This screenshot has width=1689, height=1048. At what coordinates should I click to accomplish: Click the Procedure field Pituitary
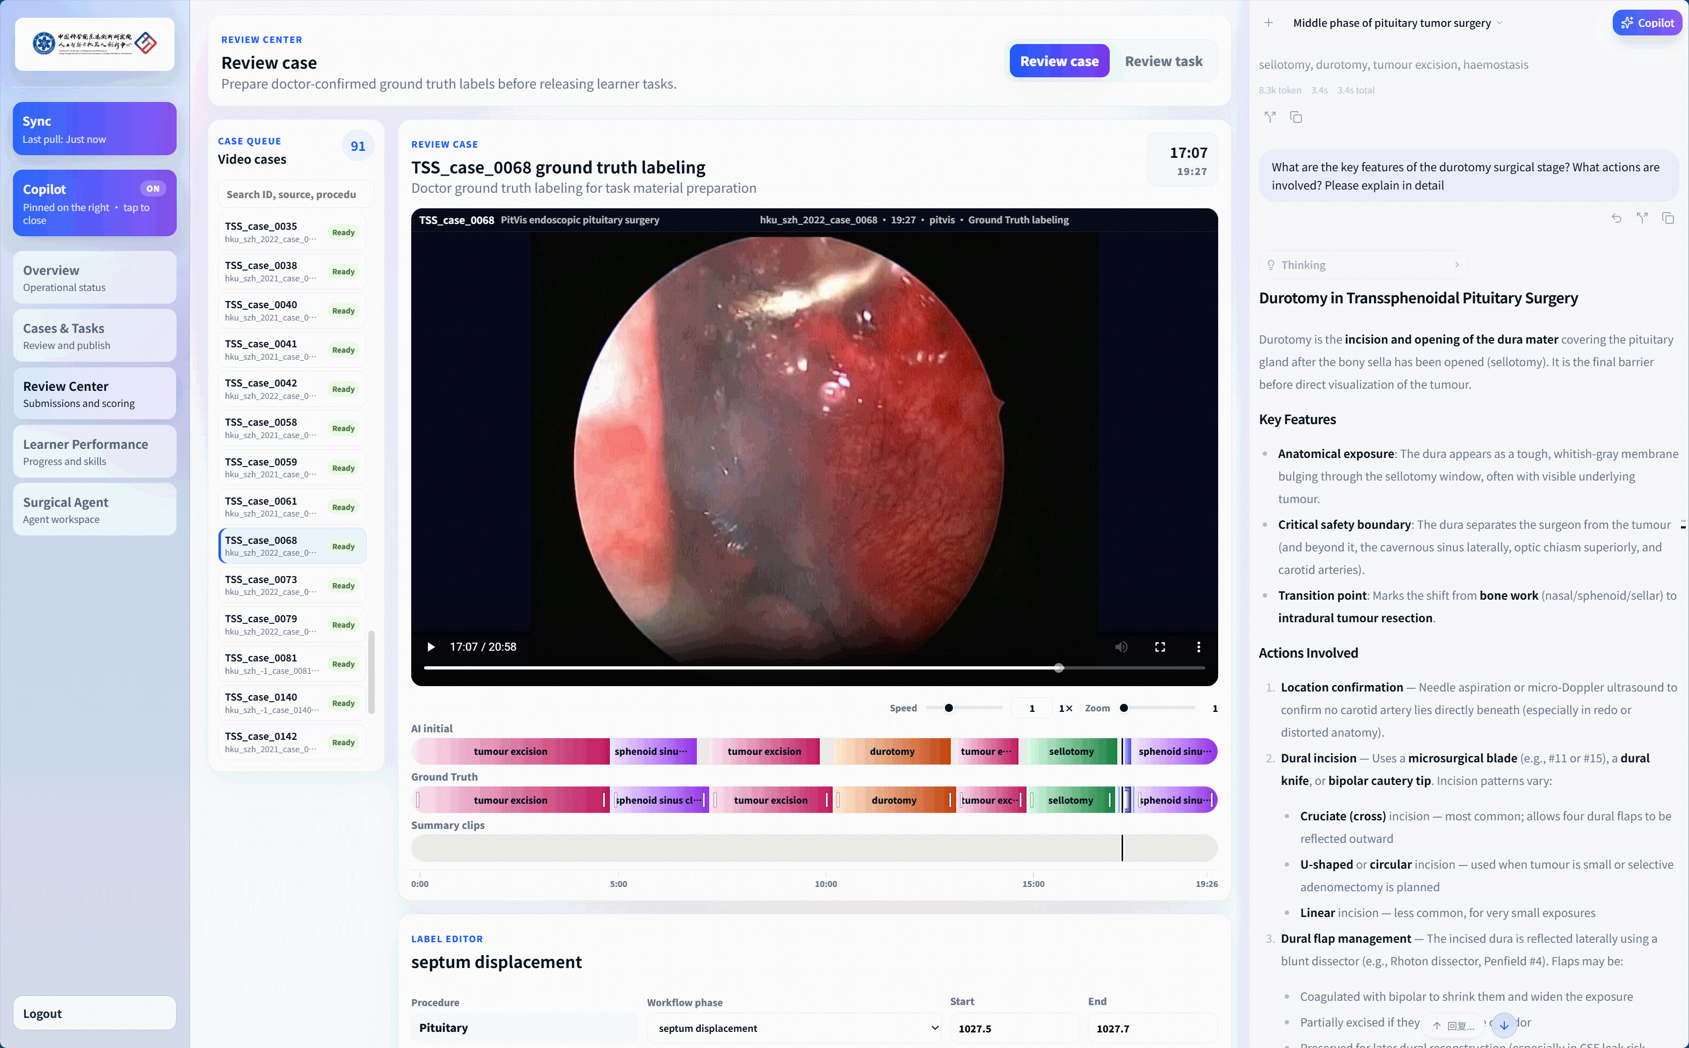[x=525, y=1028]
